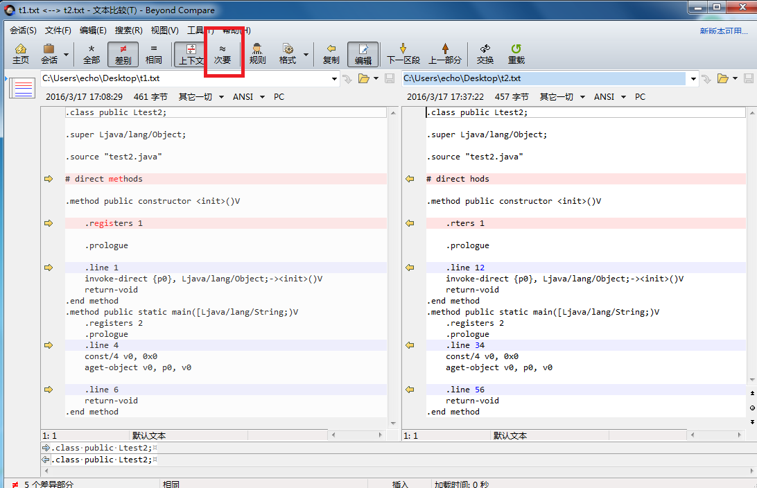757x488 pixels.
Task: Click the 复制 copy toolbar icon
Action: click(x=331, y=54)
